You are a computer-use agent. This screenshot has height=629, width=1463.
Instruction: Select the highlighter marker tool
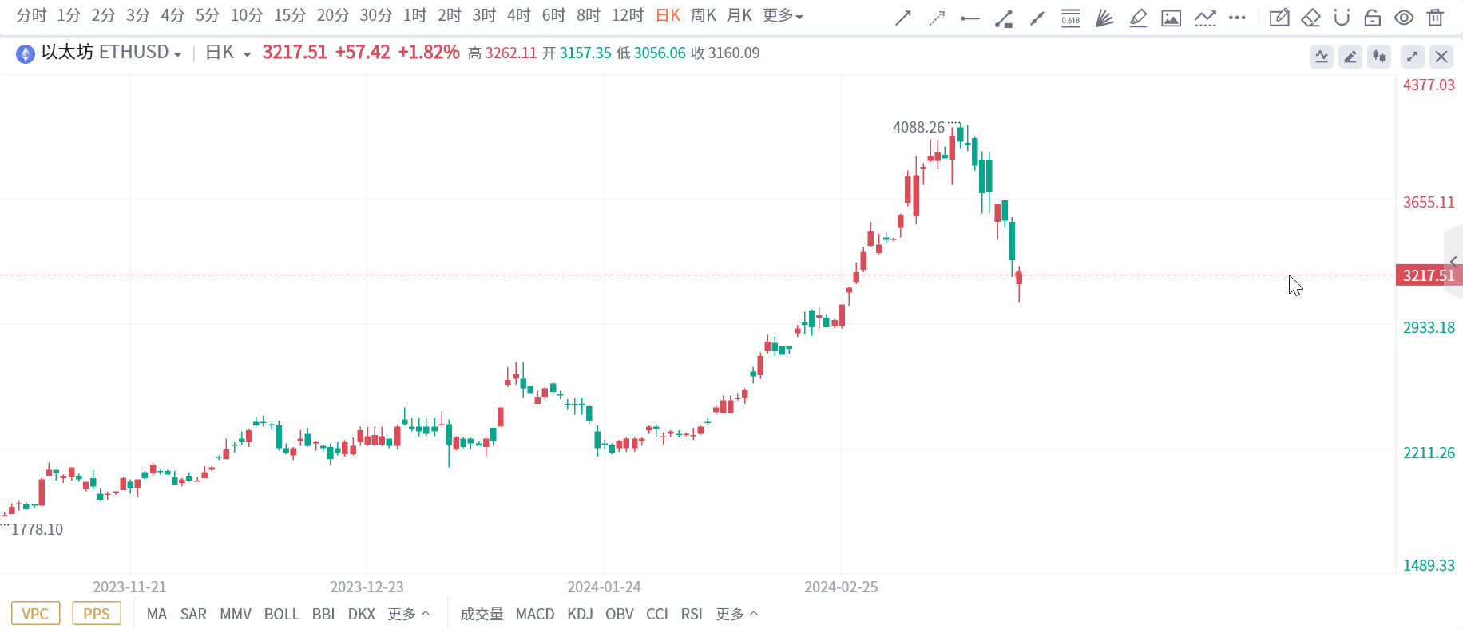(x=1138, y=18)
